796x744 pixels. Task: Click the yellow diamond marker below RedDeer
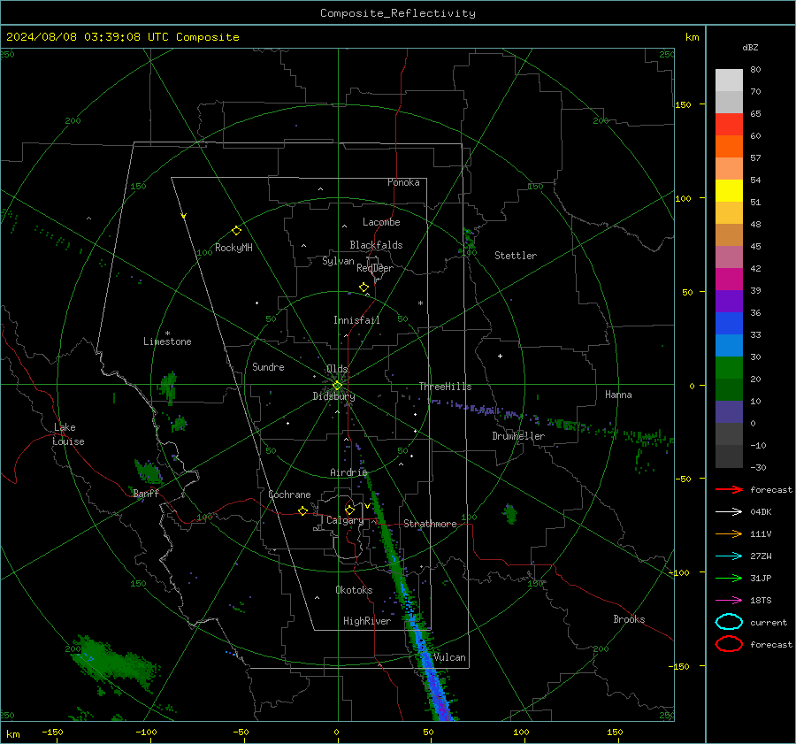364,288
